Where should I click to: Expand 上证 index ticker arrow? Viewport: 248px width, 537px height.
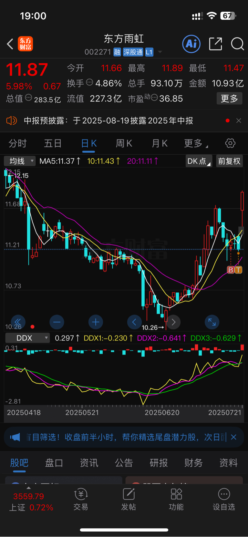click(x=28, y=488)
